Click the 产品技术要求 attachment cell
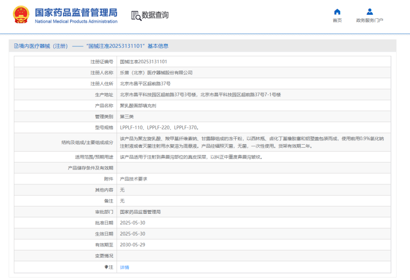 pyautogui.click(x=133, y=179)
